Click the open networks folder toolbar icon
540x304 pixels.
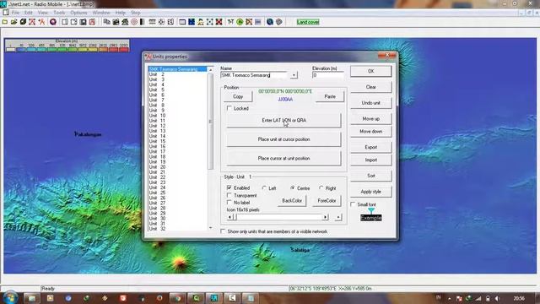click(13, 22)
